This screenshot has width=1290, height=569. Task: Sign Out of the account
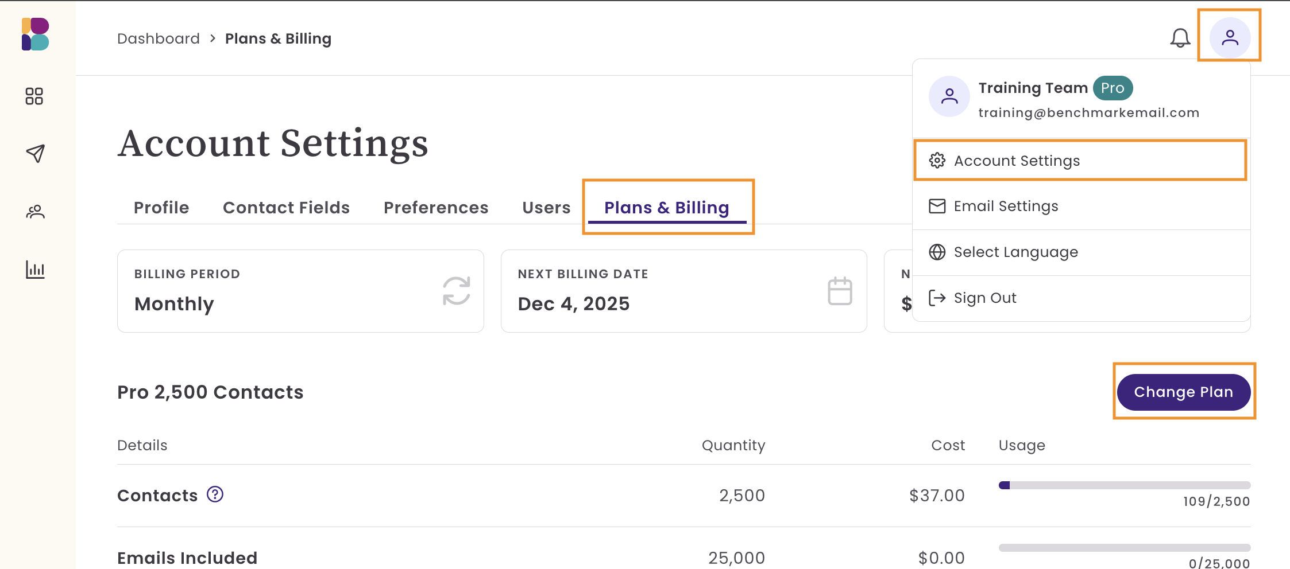point(984,298)
